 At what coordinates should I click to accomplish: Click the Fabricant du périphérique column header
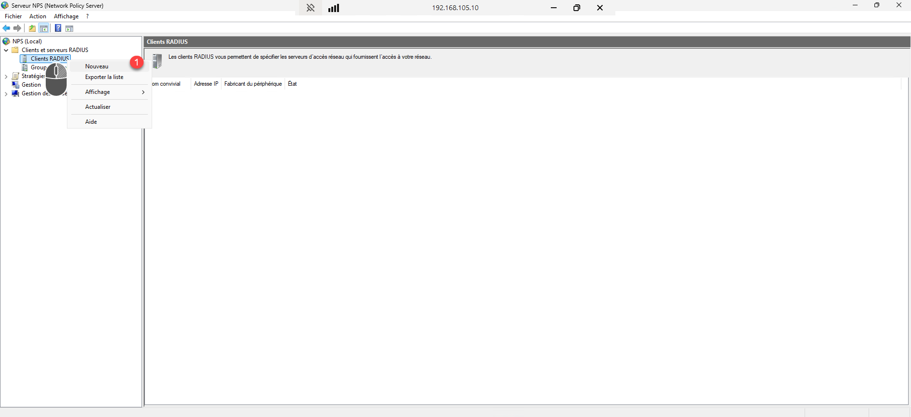(253, 84)
